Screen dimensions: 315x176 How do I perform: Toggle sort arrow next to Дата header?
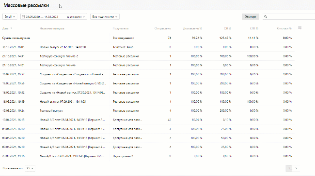[x=11, y=28]
